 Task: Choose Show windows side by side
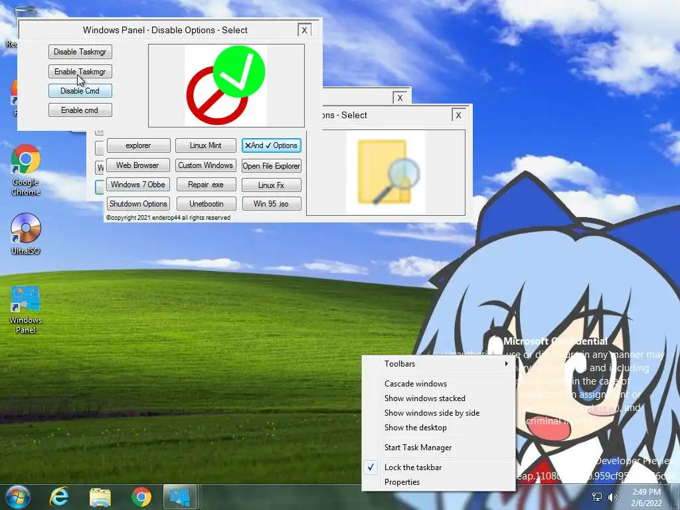(x=439, y=413)
